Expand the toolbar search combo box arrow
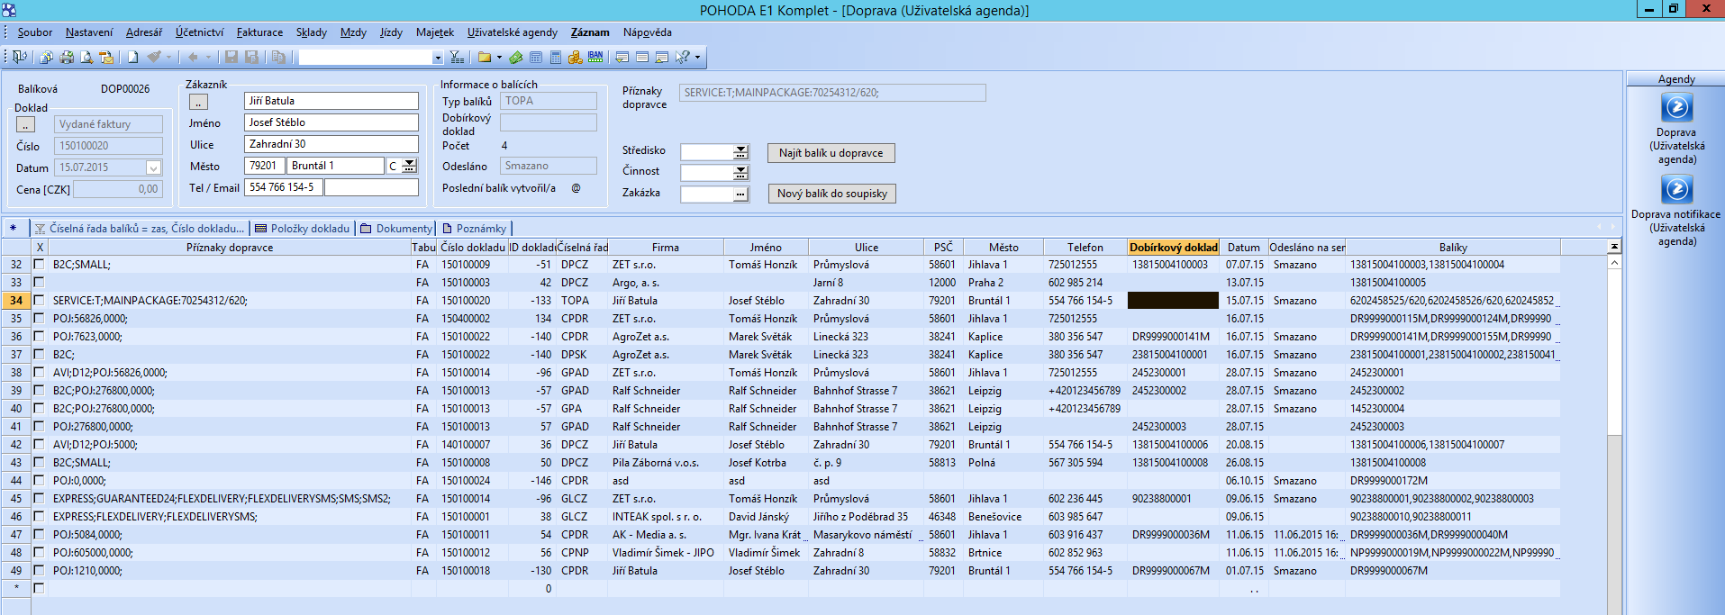Image resolution: width=1725 pixels, height=615 pixels. [x=438, y=57]
